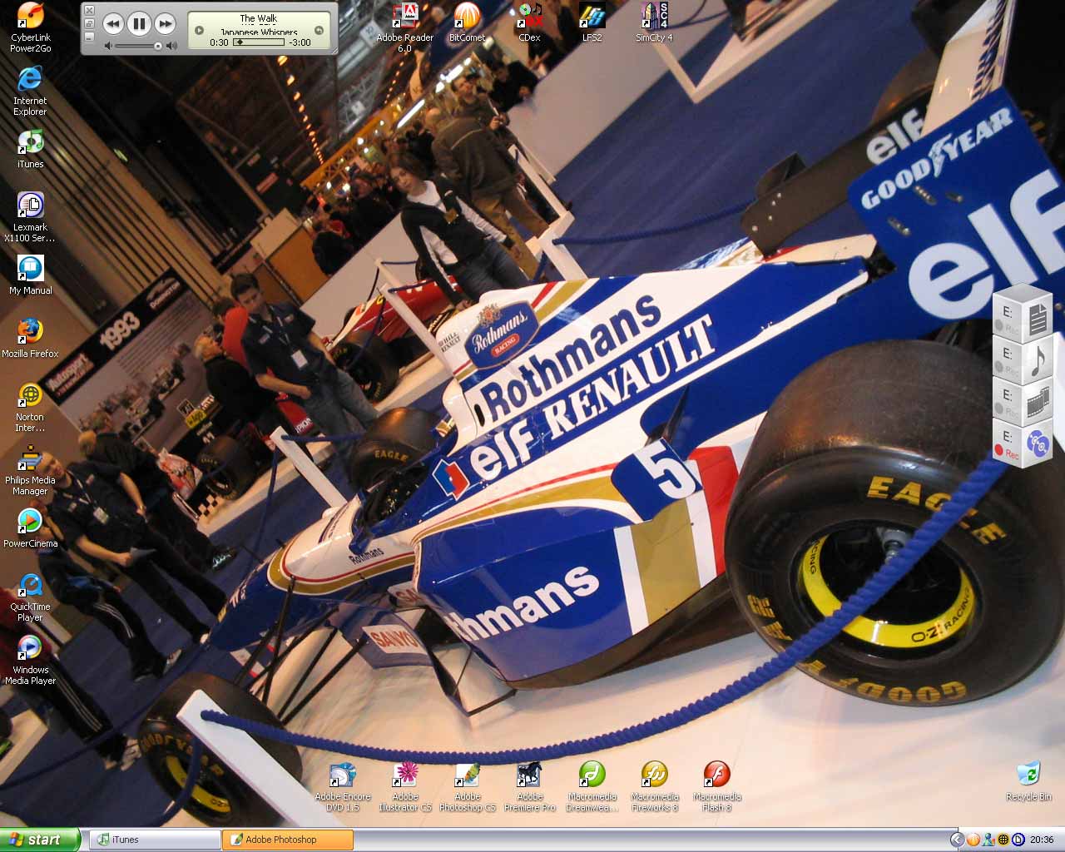Launch Mozilla Firefox from the desktop
This screenshot has height=852, width=1065.
(30, 338)
